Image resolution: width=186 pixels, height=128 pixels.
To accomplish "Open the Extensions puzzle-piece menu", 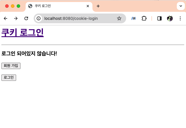I will 144,18.
